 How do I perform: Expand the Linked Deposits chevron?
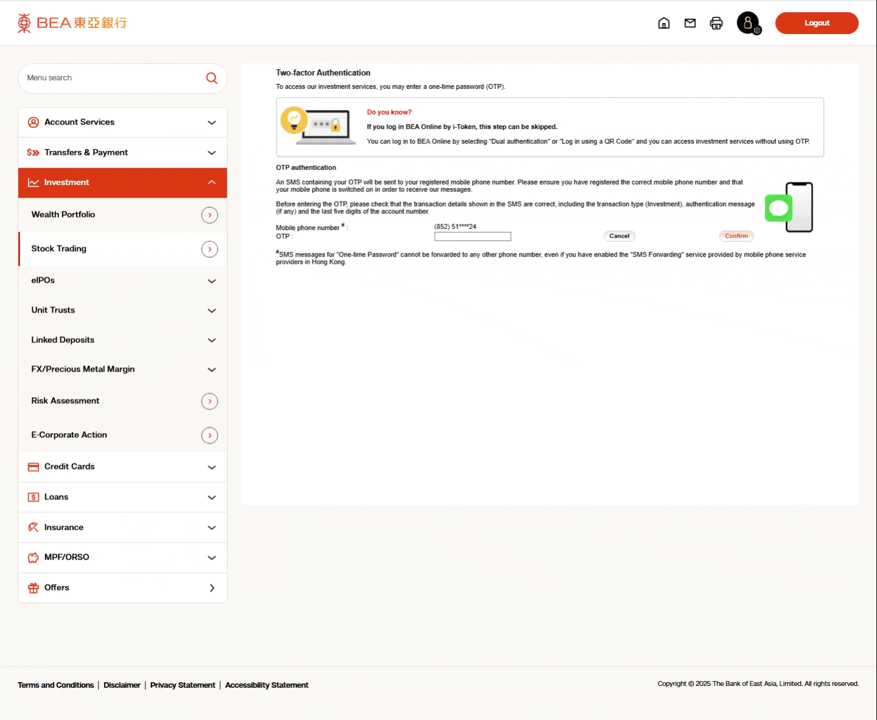(212, 341)
